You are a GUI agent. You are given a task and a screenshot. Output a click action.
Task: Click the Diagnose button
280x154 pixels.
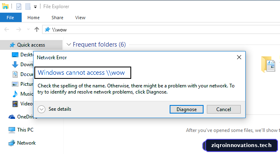186,109
